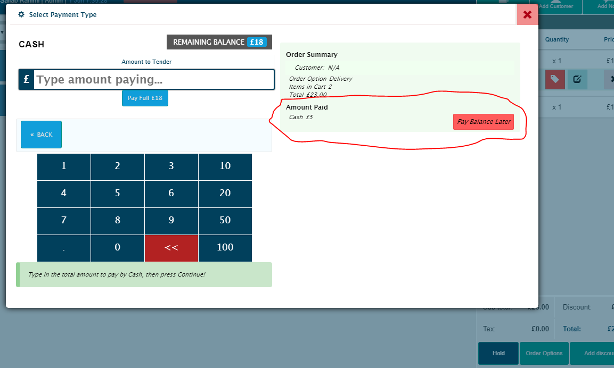Click the red backspace << key
The image size is (614, 368).
[171, 248]
